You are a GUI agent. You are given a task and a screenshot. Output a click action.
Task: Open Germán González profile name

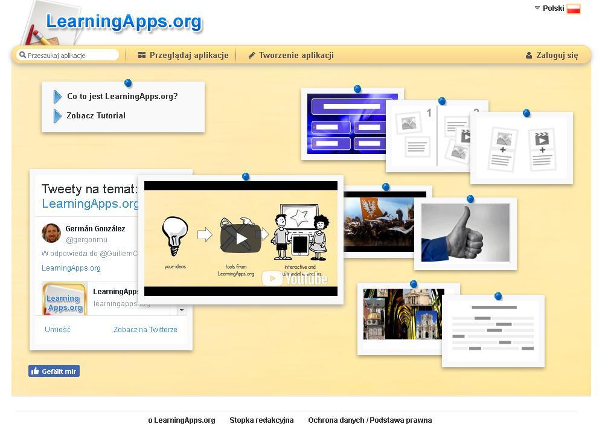coord(95,228)
